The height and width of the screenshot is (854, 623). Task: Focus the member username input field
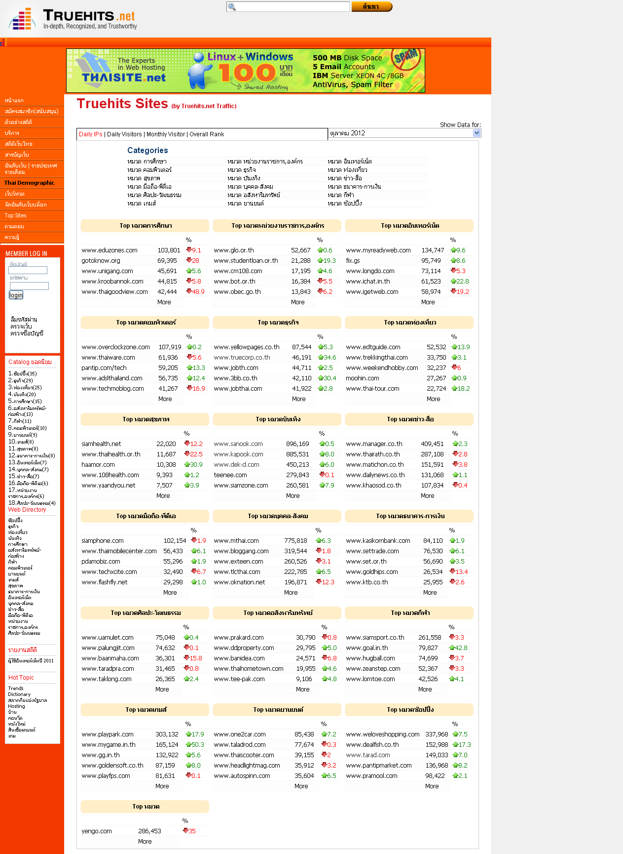[28, 270]
